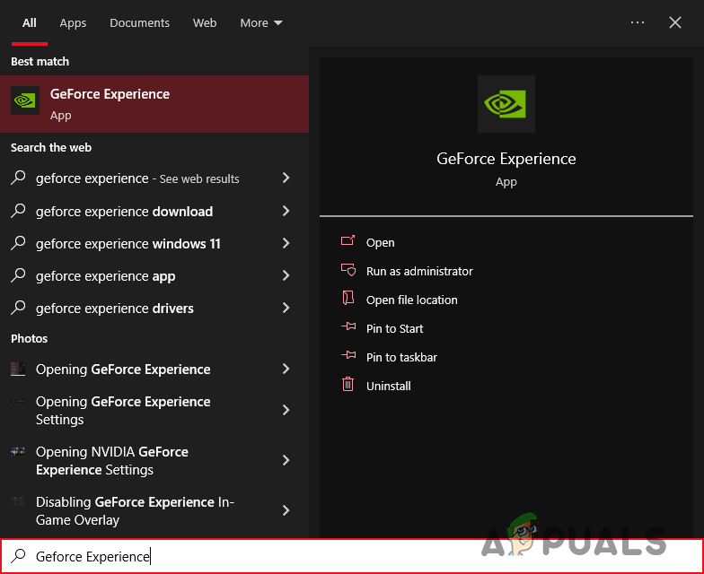Expand 'geforce experience app' arrow
The image size is (704, 574).
coord(286,275)
